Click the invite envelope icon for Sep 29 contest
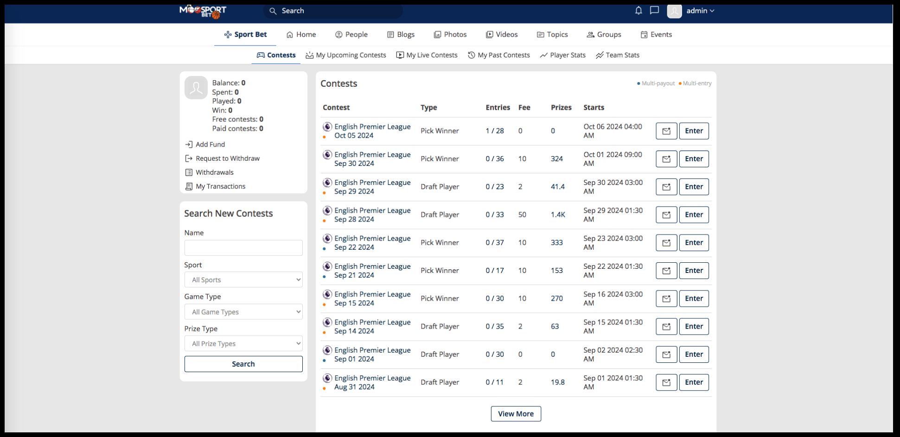900x437 pixels. tap(666, 187)
